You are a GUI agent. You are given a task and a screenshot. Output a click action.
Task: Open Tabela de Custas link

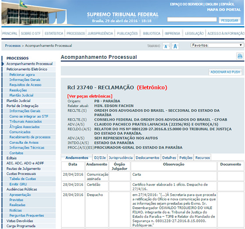click(23, 179)
